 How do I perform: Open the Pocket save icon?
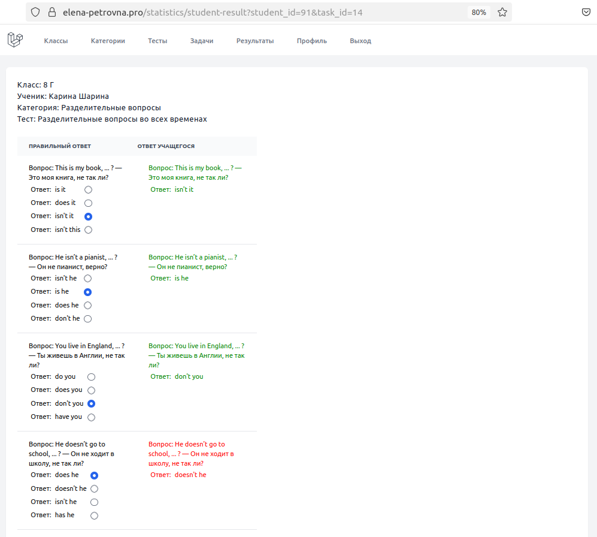pos(586,12)
